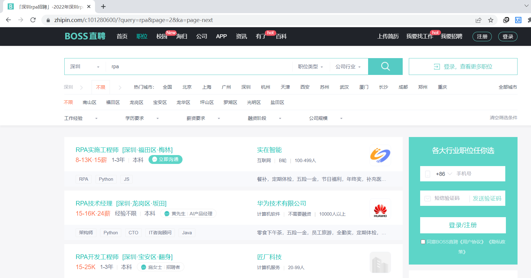This screenshot has width=531, height=278.
Task: Open the Huawei company logo
Action: pyautogui.click(x=380, y=209)
